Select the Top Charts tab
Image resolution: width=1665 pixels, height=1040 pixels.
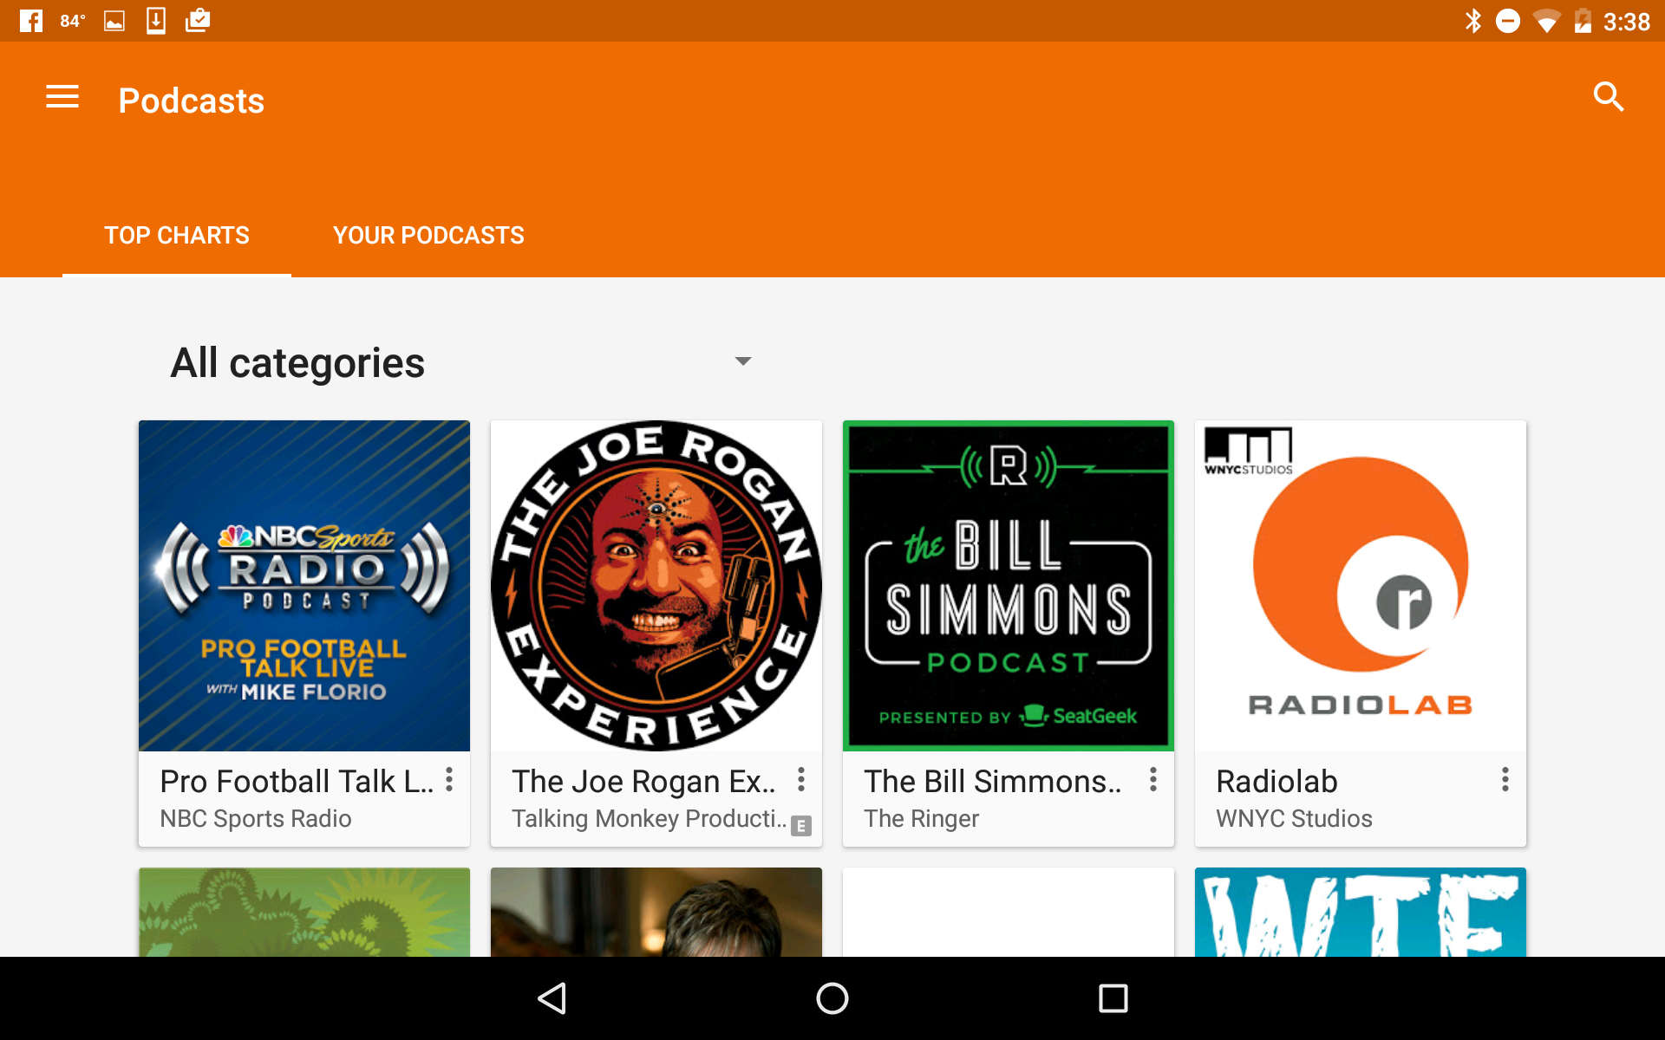click(x=177, y=236)
